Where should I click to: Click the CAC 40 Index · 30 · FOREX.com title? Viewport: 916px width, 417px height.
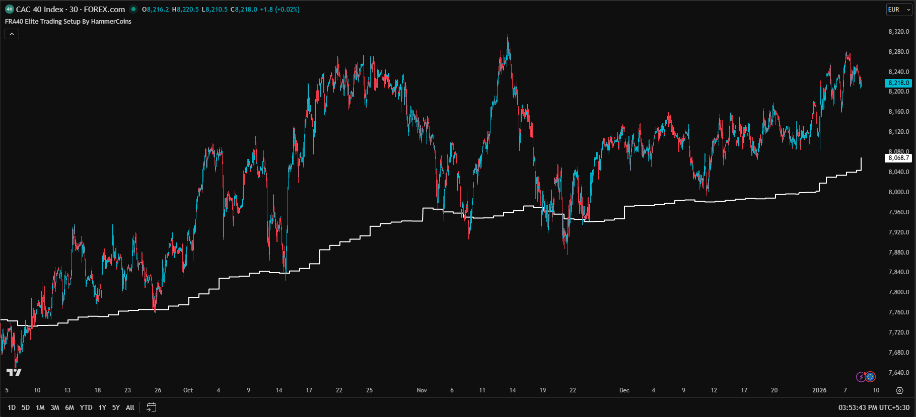point(71,9)
